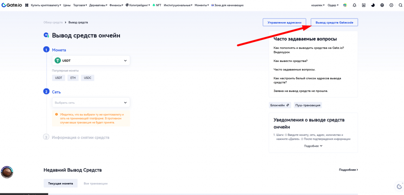Open the hexagon settings icon
The image size is (404, 195).
391,5
